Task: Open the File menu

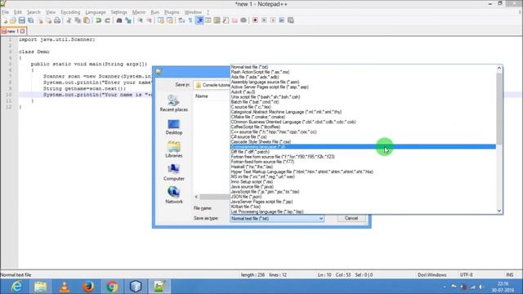Action: click(6, 12)
